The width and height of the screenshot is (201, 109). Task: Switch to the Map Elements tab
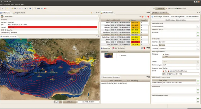click(19, 13)
